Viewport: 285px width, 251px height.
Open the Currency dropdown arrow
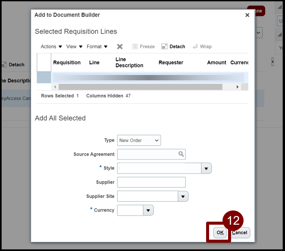coord(148,210)
